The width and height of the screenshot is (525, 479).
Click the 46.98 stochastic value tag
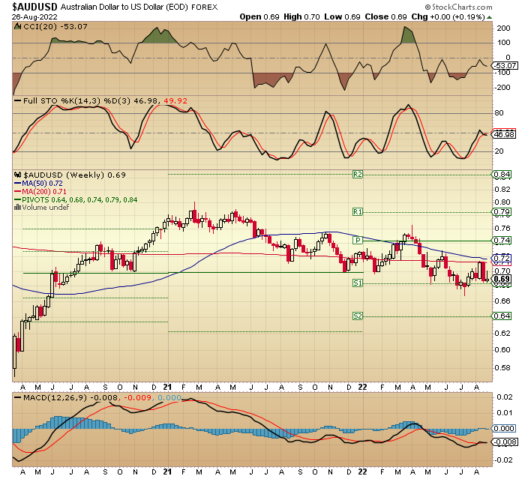pos(503,135)
